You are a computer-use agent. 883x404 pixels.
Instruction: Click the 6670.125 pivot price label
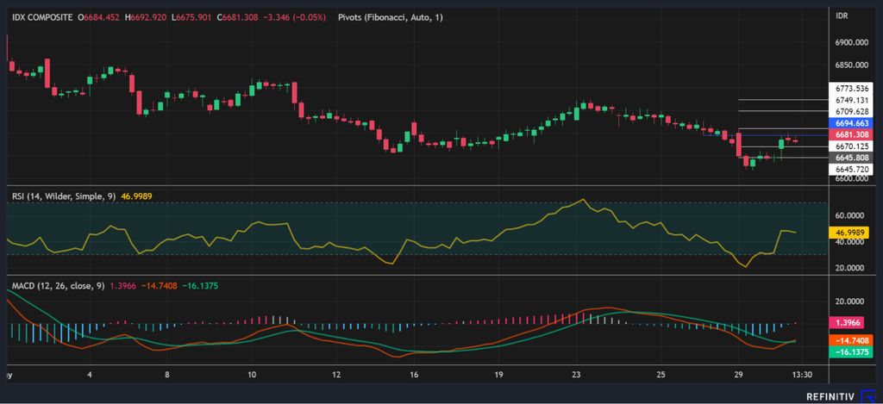pyautogui.click(x=852, y=146)
